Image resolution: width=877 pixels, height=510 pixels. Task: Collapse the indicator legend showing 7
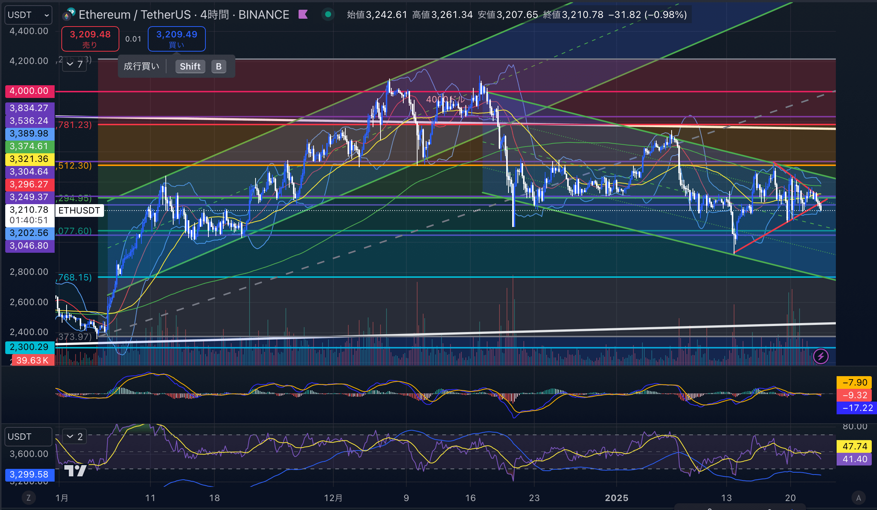pos(74,64)
